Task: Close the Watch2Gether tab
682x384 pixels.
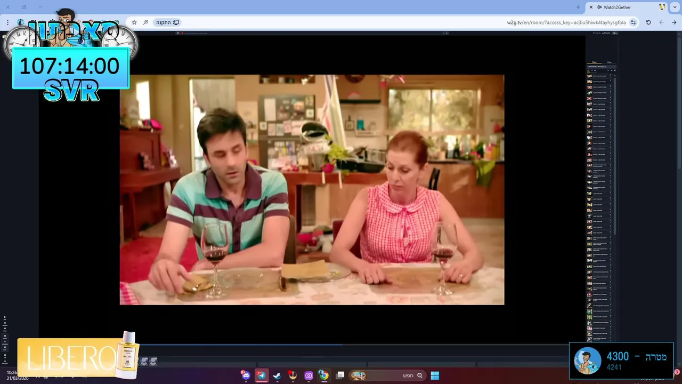Action: click(591, 7)
